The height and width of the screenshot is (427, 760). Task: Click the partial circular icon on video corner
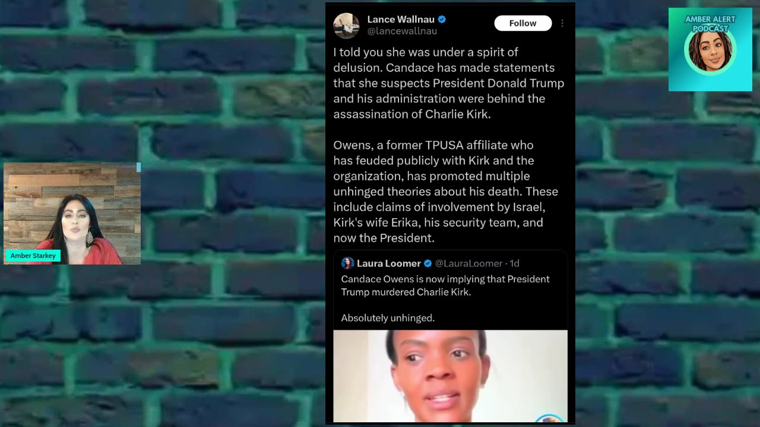[x=550, y=418]
